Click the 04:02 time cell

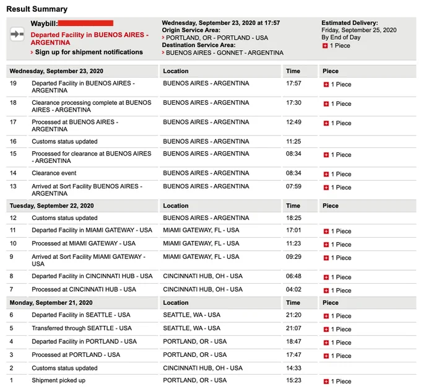pyautogui.click(x=293, y=290)
